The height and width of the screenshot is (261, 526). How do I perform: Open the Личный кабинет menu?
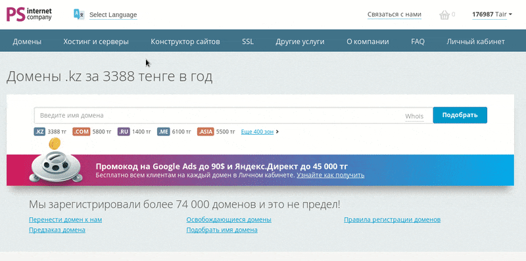[x=475, y=42]
